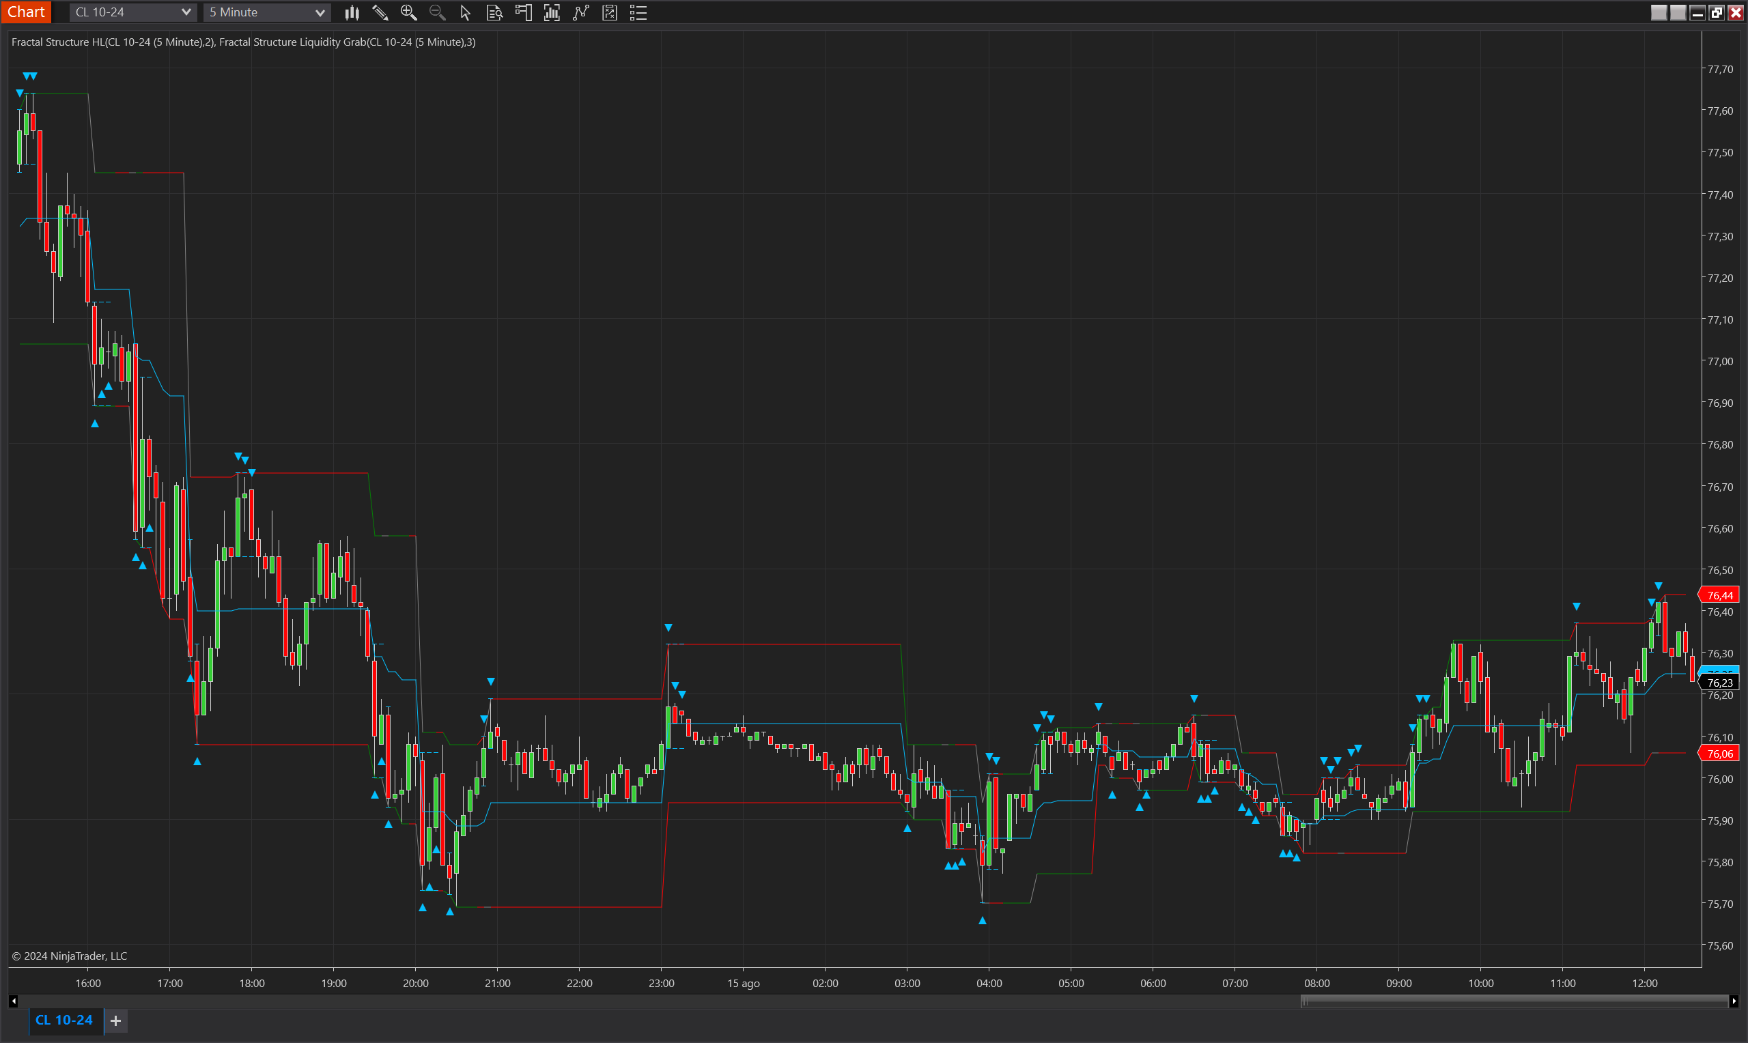Open the data series calculator icon
The width and height of the screenshot is (1748, 1043).
point(609,12)
